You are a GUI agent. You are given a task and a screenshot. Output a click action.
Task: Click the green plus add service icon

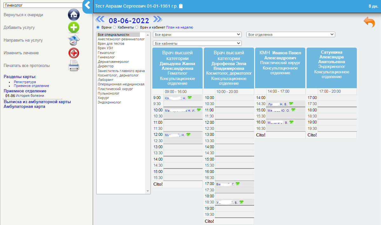(x=73, y=28)
